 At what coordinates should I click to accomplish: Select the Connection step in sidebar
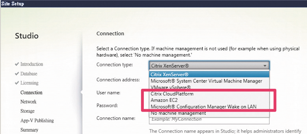coord(31,93)
